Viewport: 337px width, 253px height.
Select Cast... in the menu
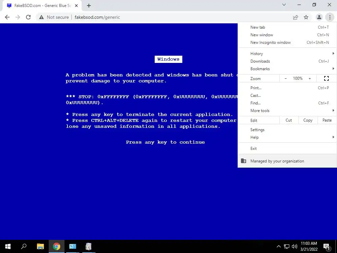(287, 95)
